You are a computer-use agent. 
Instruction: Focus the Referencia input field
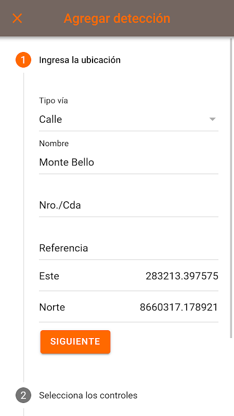128,248
